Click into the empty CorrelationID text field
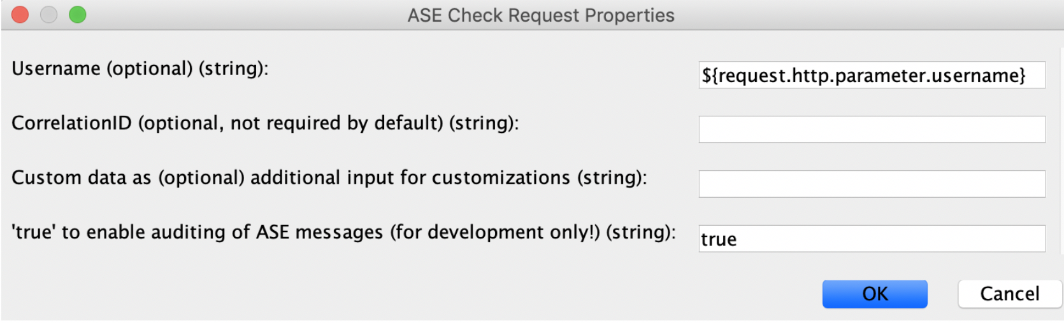This screenshot has height=323, width=1064. [871, 130]
